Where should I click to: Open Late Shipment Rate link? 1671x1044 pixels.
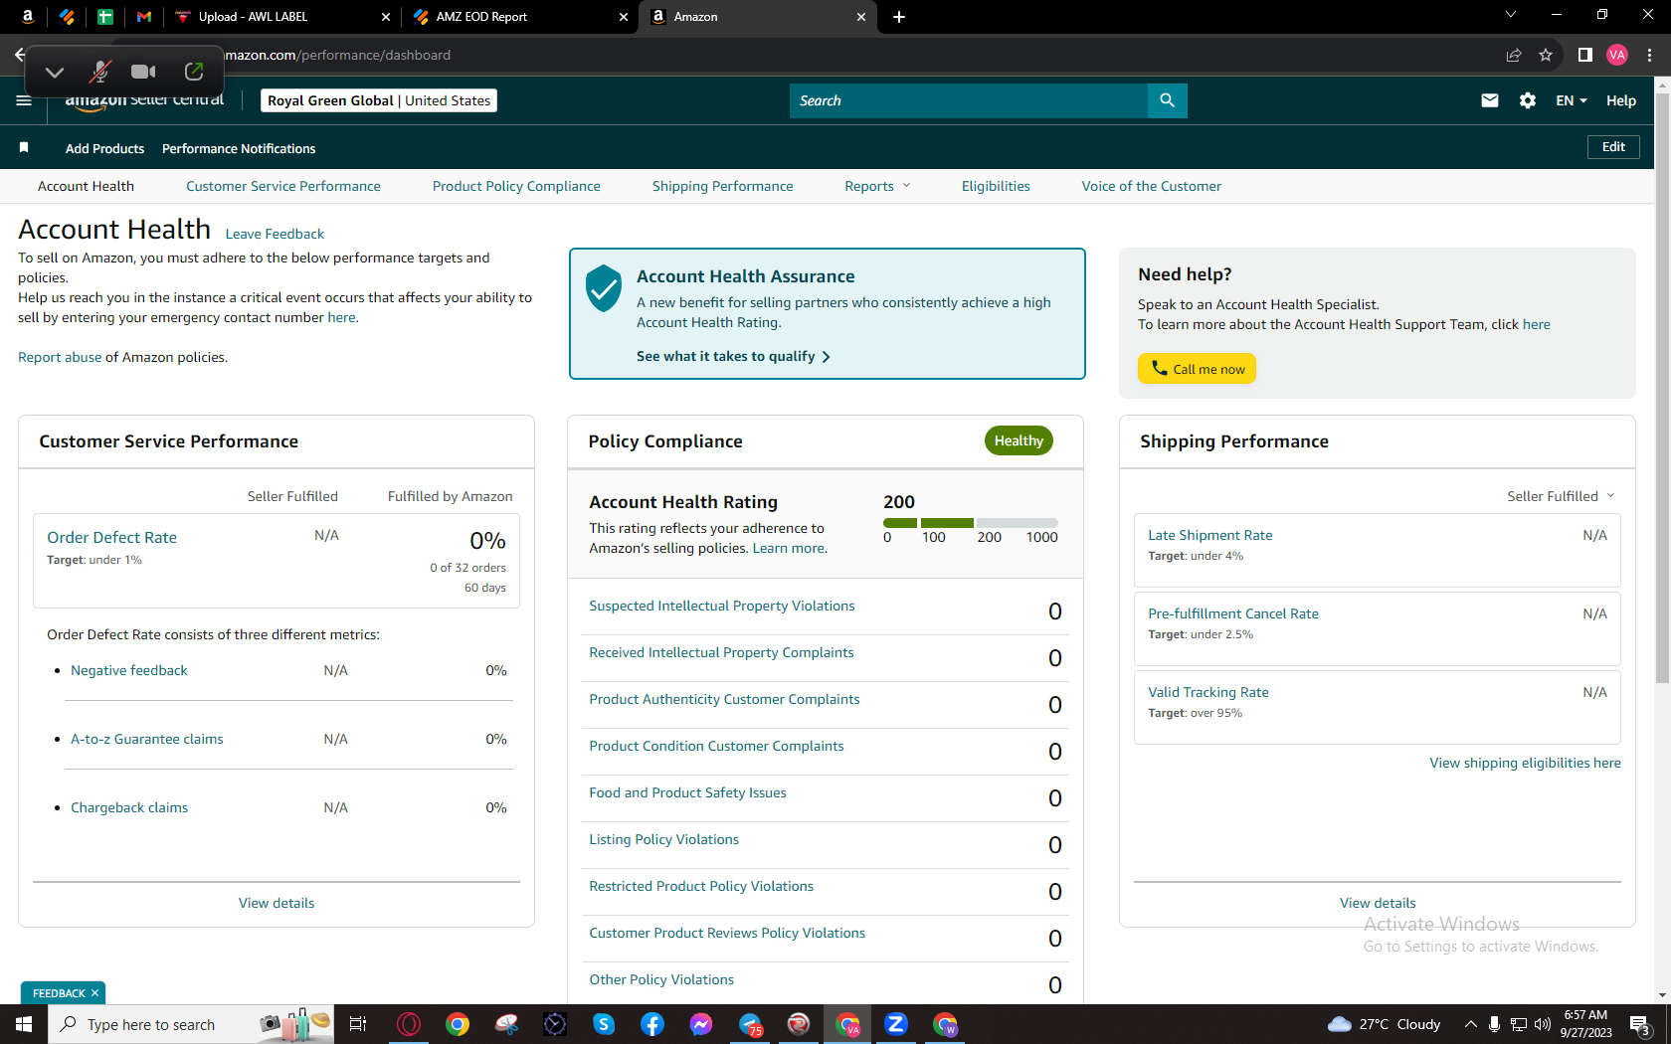tap(1210, 535)
